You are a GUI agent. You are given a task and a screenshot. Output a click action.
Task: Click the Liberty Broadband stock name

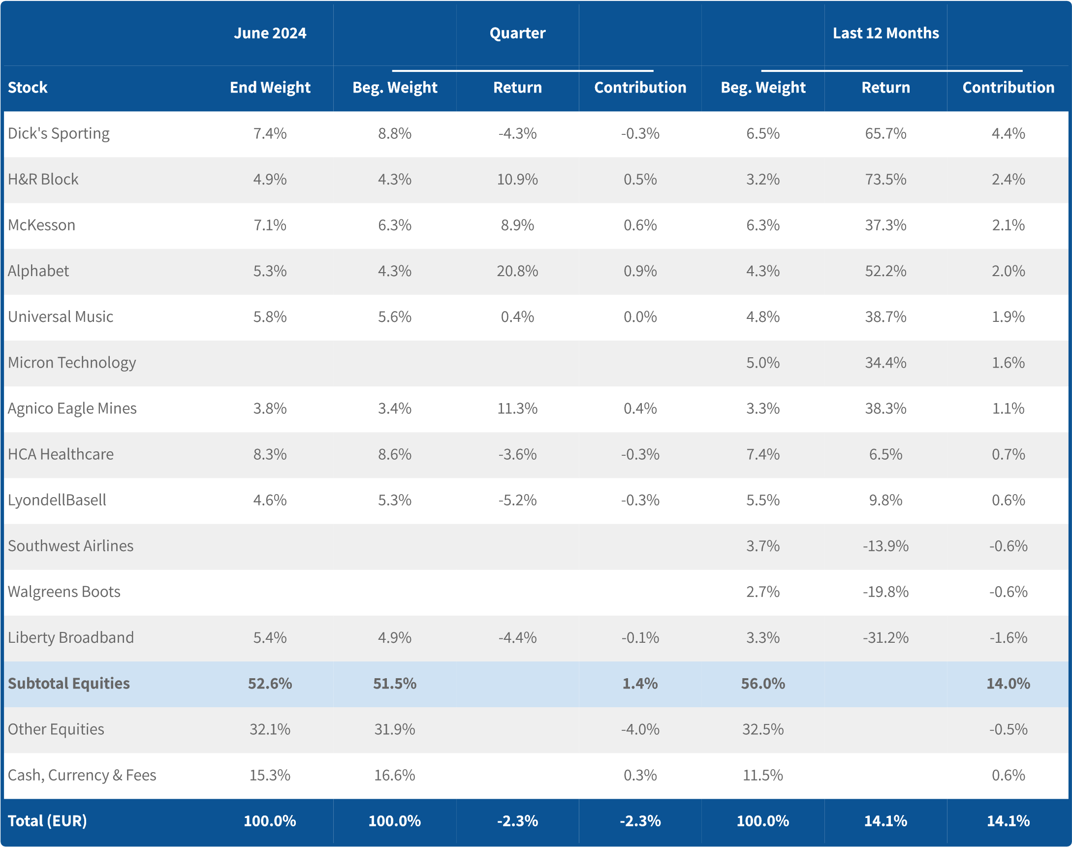71,638
